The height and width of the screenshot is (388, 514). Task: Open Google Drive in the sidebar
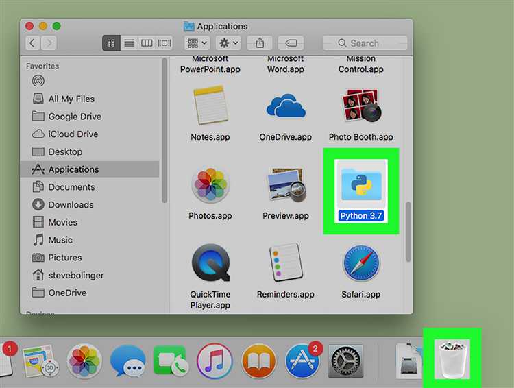click(x=90, y=117)
